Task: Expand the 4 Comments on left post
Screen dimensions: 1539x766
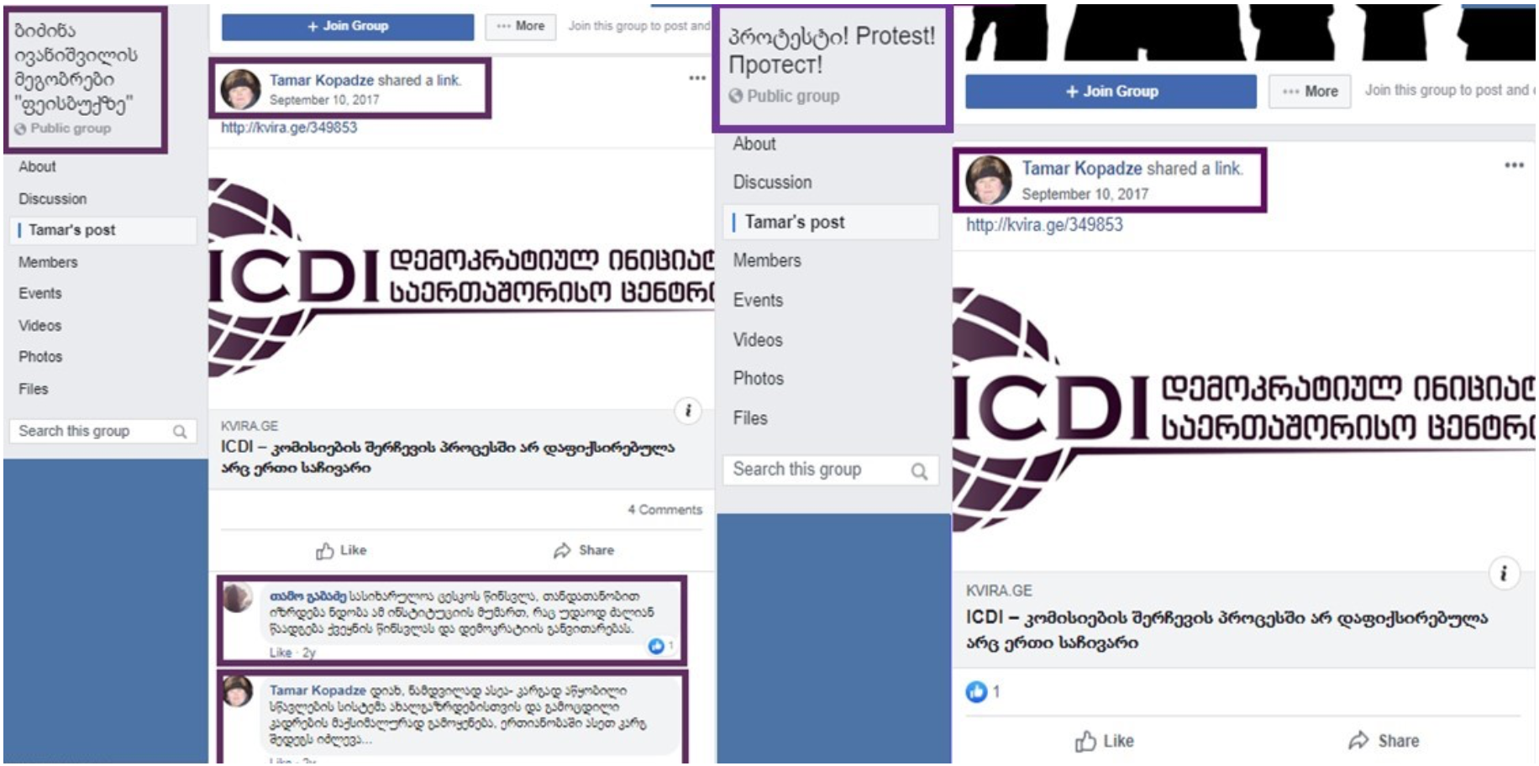Action: [x=664, y=510]
